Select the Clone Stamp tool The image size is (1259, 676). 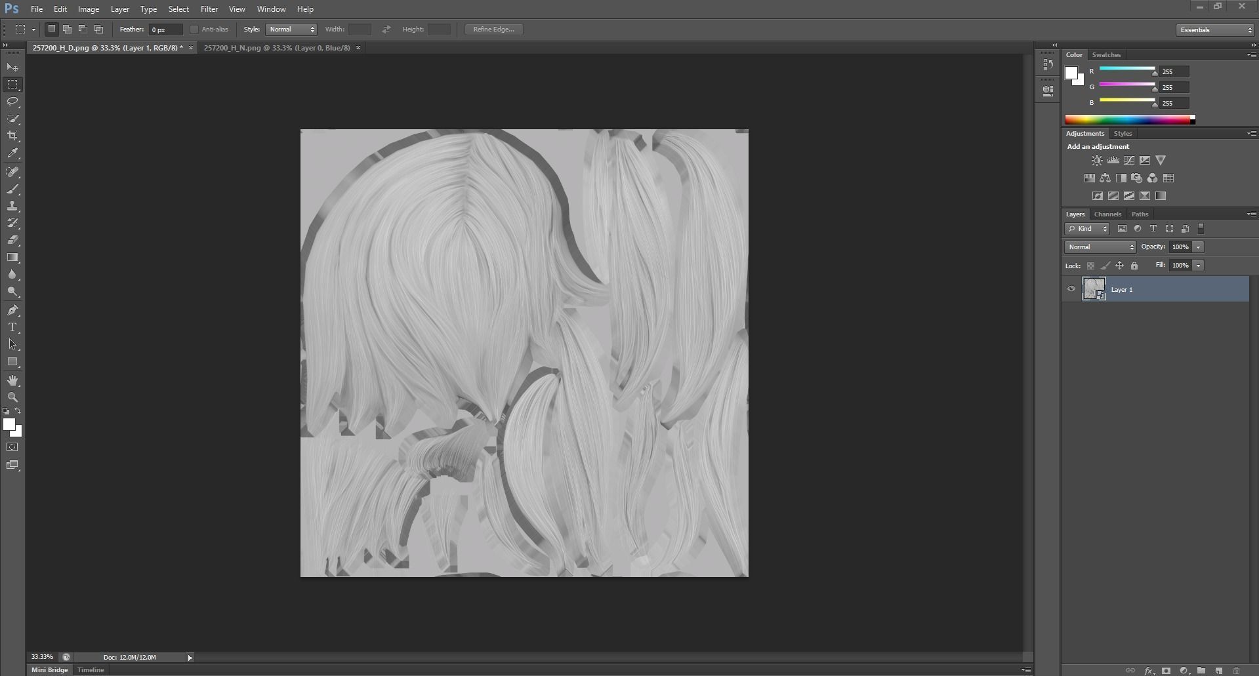coord(12,206)
